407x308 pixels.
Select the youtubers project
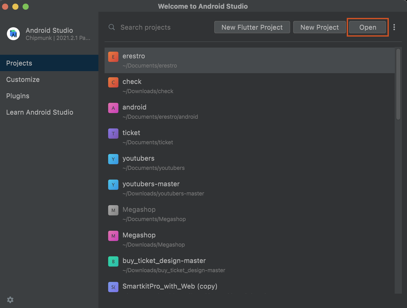(250, 163)
